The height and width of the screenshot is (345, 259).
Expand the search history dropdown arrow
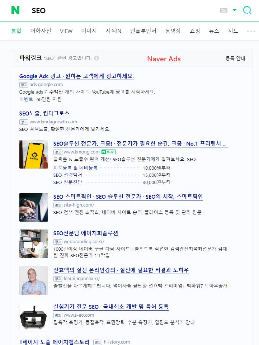tap(235, 10)
